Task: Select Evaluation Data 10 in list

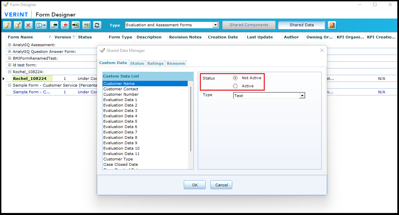Action: pos(145,148)
